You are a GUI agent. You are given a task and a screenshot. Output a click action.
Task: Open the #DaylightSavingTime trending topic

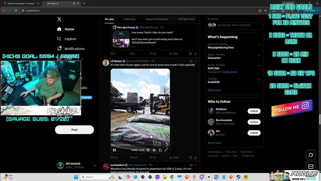(x=221, y=48)
